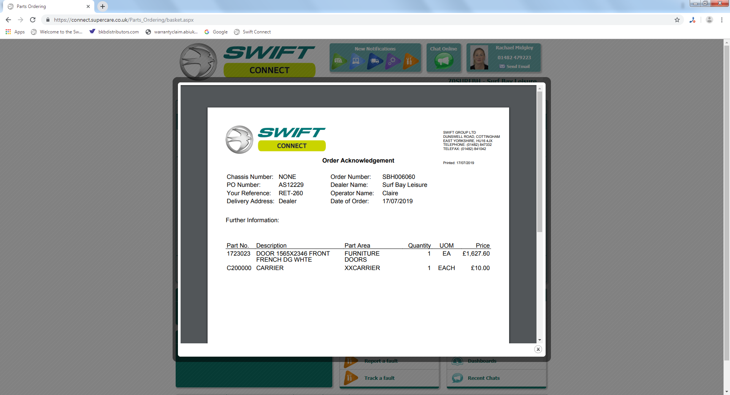Bookmark this page with the star icon
The image size is (730, 395).
click(x=677, y=20)
